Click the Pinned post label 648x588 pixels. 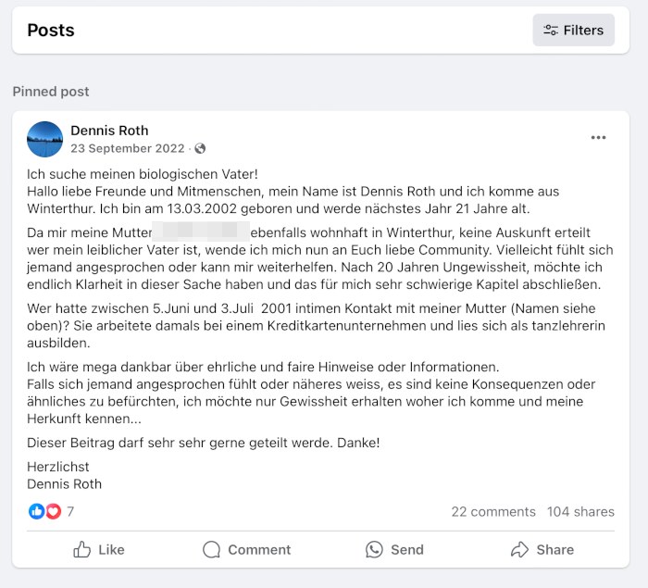[x=51, y=92]
